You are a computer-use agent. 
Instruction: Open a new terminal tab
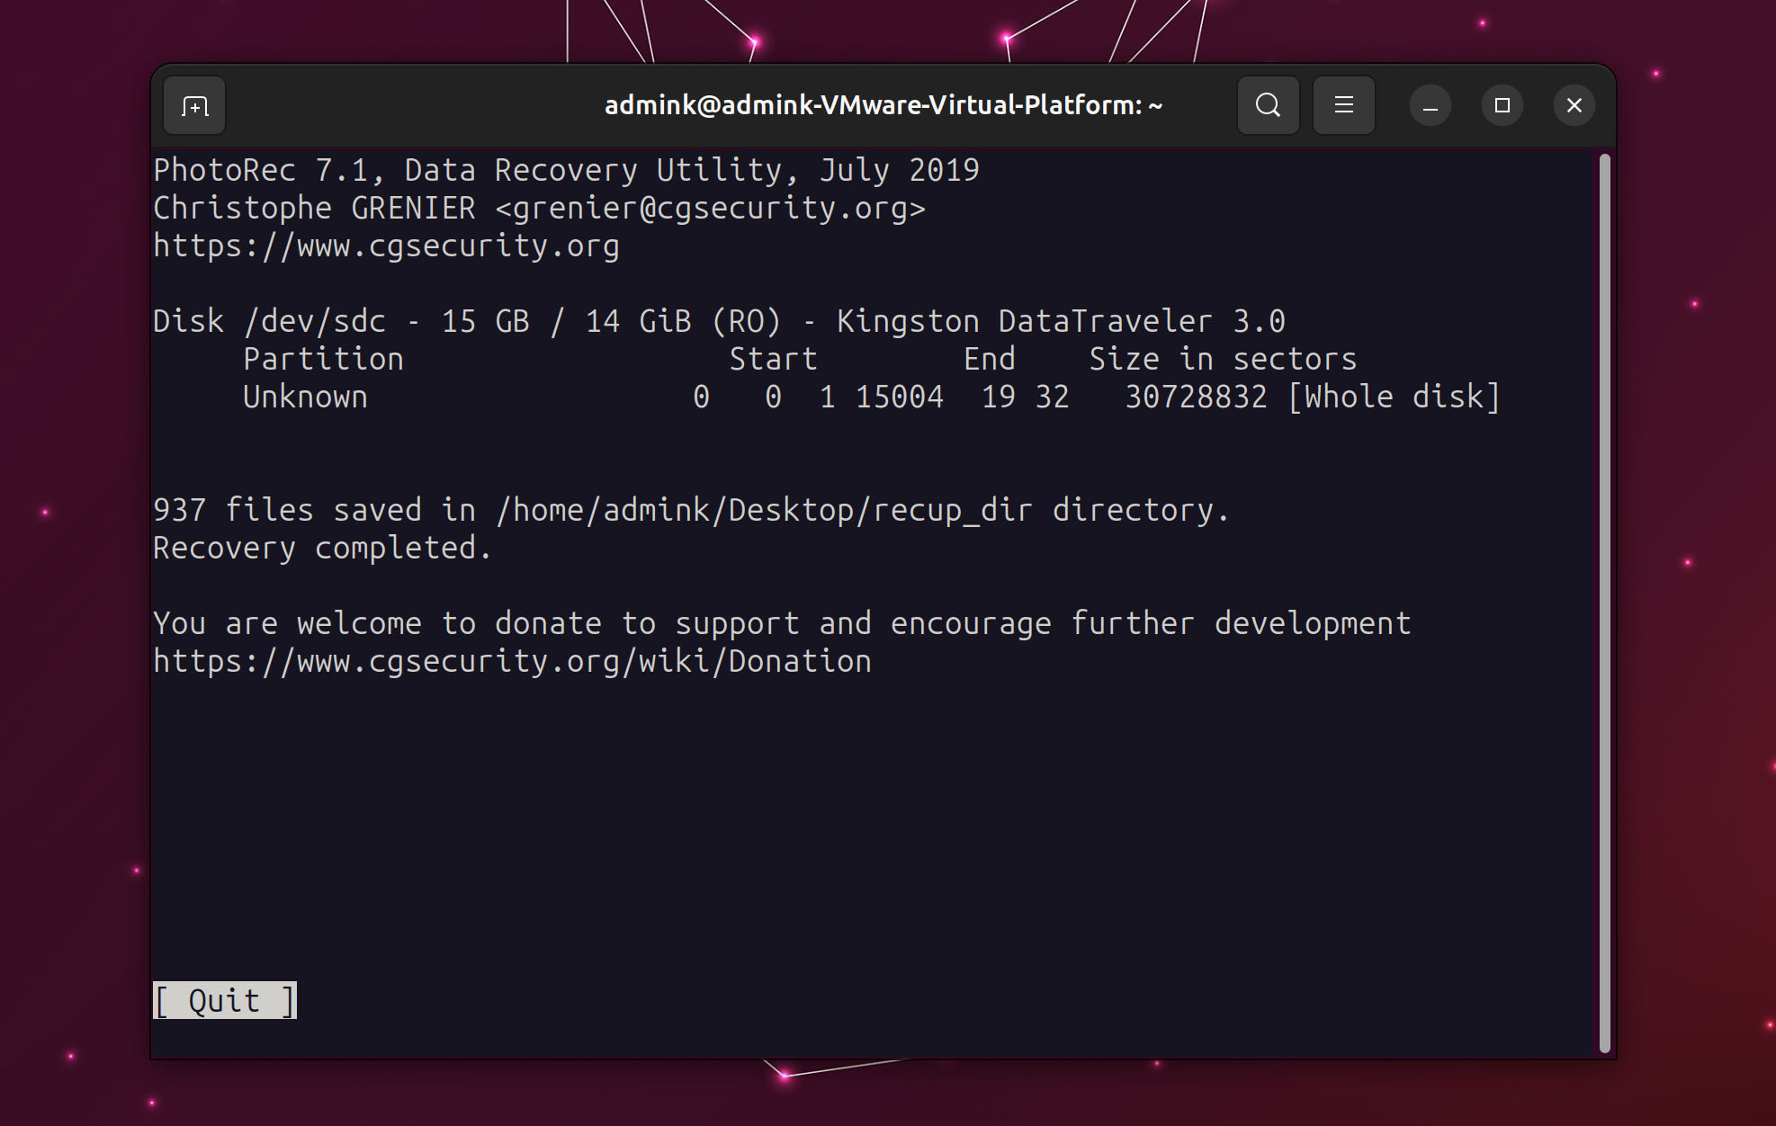194,106
